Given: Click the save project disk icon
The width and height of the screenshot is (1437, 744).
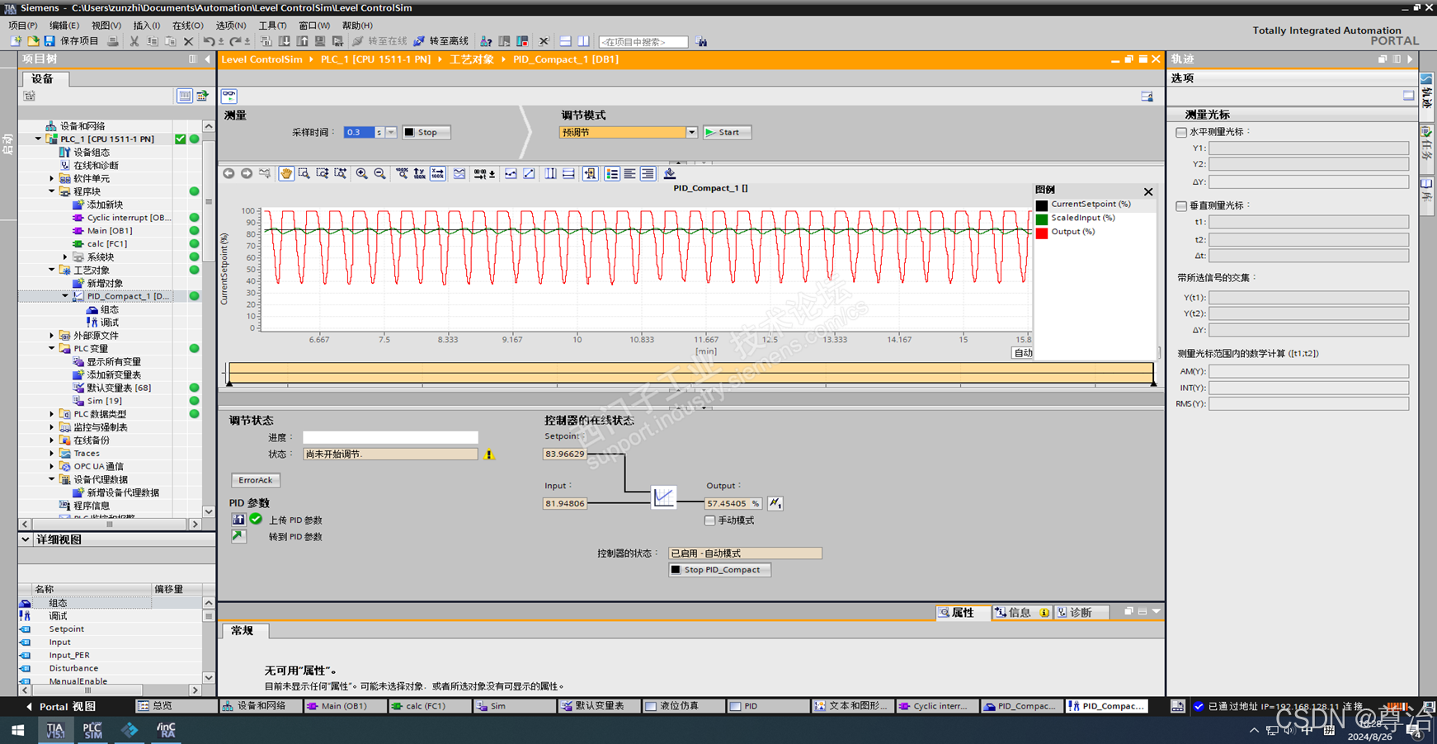Looking at the screenshot, I should [49, 41].
